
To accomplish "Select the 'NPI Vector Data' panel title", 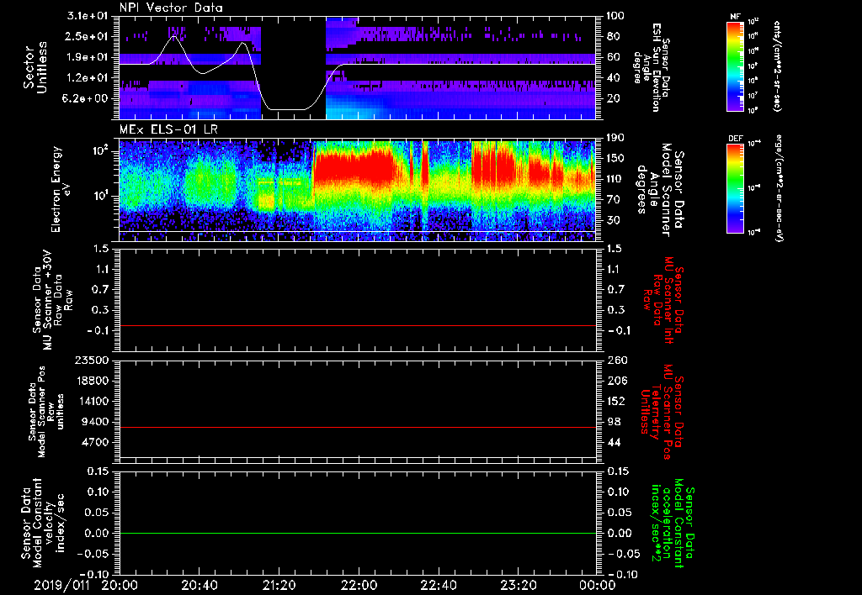I will [172, 8].
